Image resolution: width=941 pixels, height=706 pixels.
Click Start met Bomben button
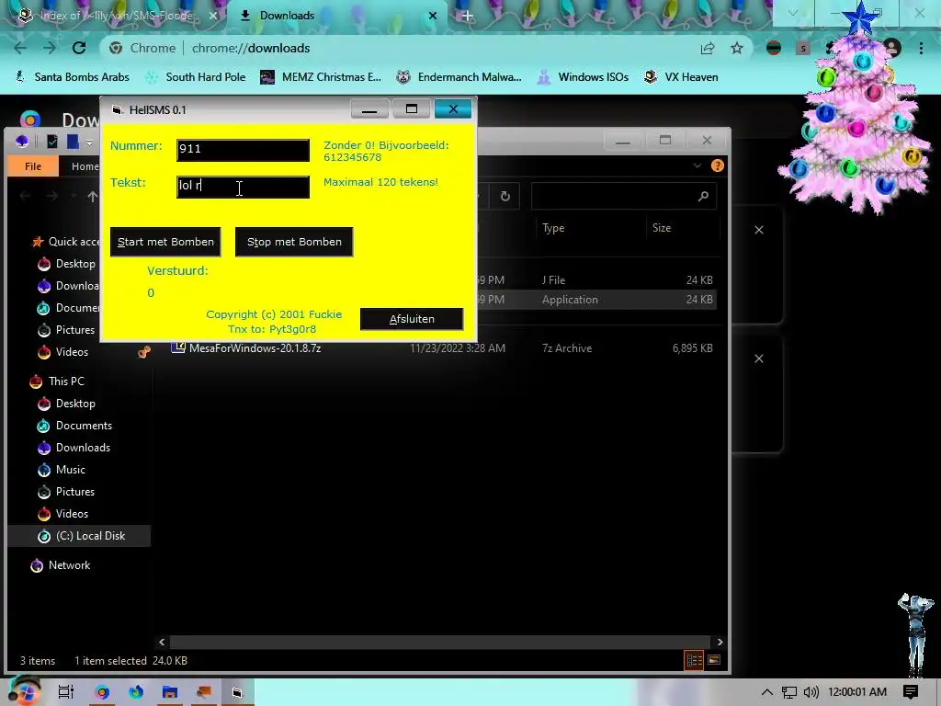click(165, 242)
